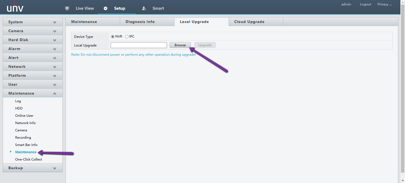Switch to the Cloud Upgrade tab

point(249,22)
